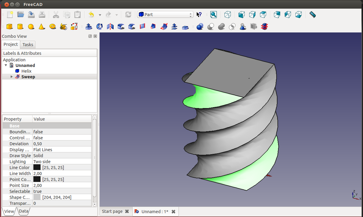Image resolution: width=363 pixels, height=217 pixels.
Task: Select the Helix object in the tree
Action: click(26, 71)
